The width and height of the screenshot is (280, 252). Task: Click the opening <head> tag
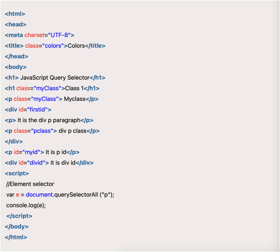point(16,24)
